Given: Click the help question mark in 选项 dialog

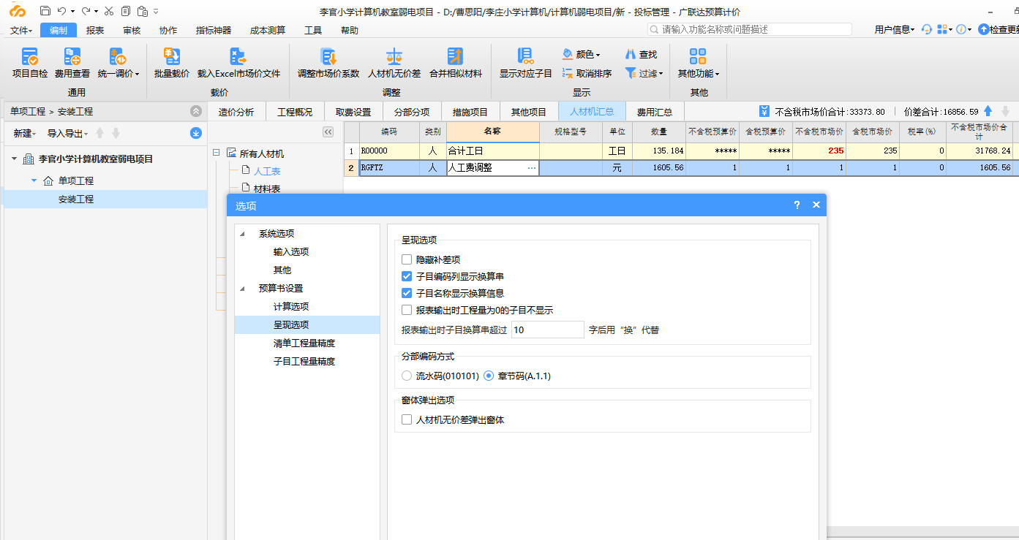Looking at the screenshot, I should 797,205.
